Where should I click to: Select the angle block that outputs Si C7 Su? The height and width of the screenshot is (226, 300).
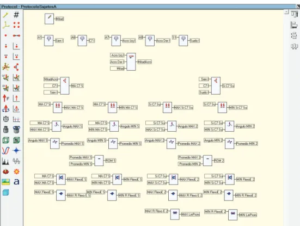(216, 85)
